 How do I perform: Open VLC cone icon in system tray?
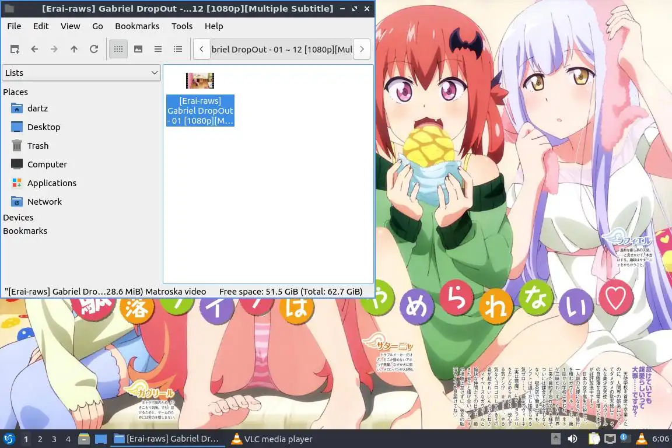641,439
